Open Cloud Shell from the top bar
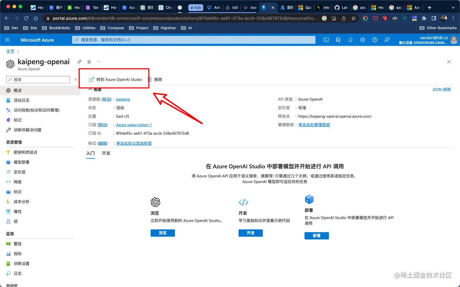Screen dimensions: 460x287 [x=326, y=40]
